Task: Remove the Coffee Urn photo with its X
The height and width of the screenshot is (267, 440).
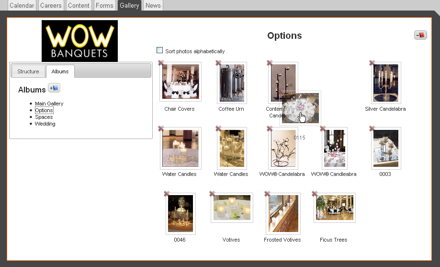Action: click(218, 63)
